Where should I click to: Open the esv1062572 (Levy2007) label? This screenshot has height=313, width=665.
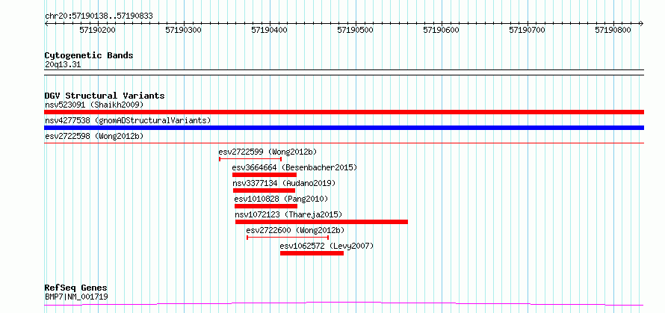(x=327, y=246)
